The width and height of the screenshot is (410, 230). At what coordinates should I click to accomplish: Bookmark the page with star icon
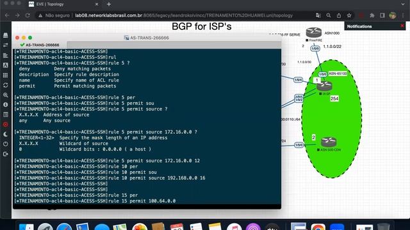(x=349, y=15)
